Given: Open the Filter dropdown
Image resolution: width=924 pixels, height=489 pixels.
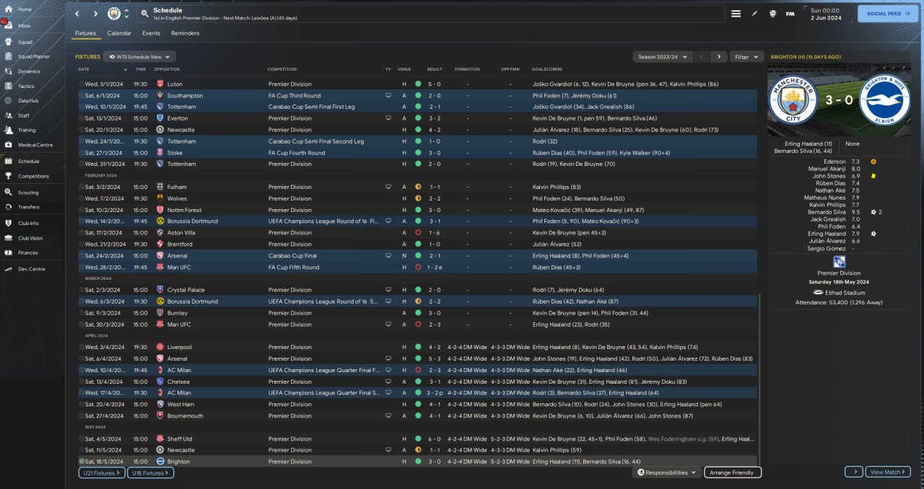Looking at the screenshot, I should point(747,56).
